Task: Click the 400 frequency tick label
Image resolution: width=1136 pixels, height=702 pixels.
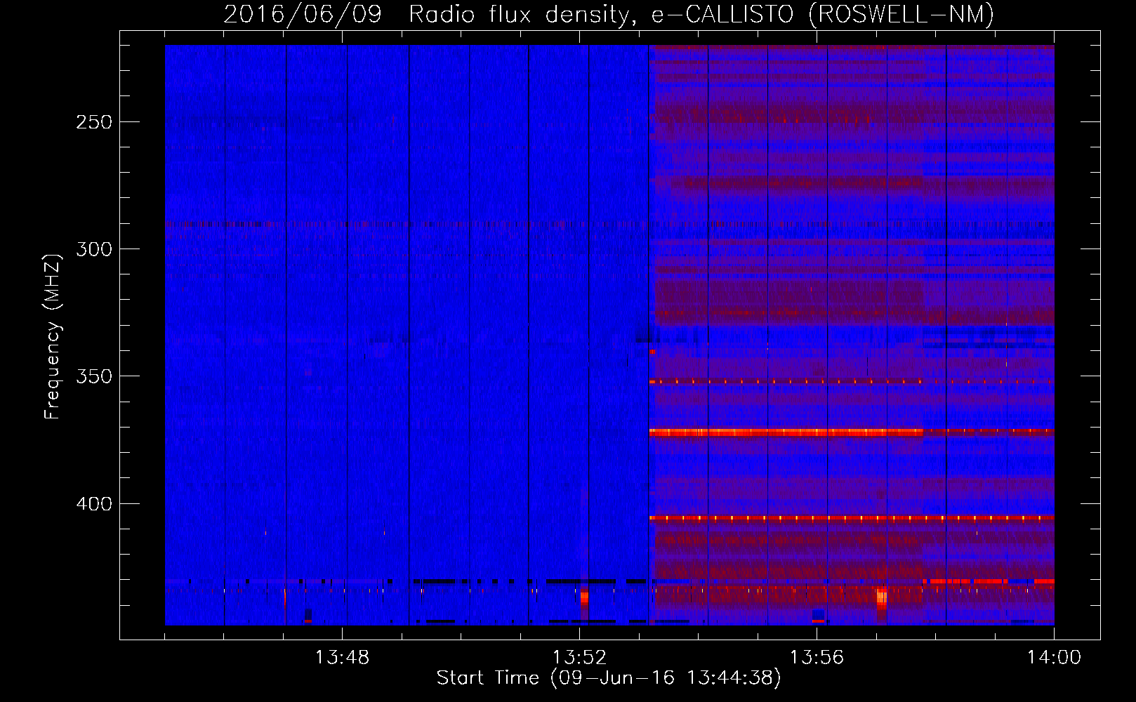Action: pyautogui.click(x=94, y=504)
